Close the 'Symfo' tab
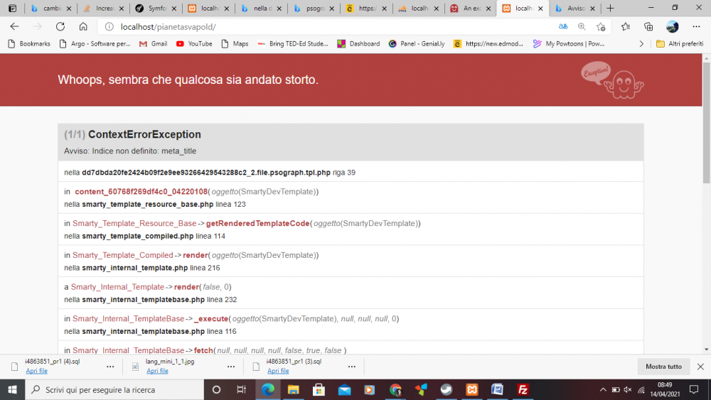The image size is (711, 400). pyautogui.click(x=174, y=8)
